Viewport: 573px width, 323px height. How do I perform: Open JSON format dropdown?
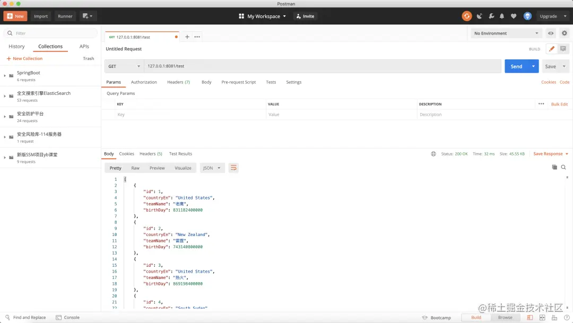(212, 168)
